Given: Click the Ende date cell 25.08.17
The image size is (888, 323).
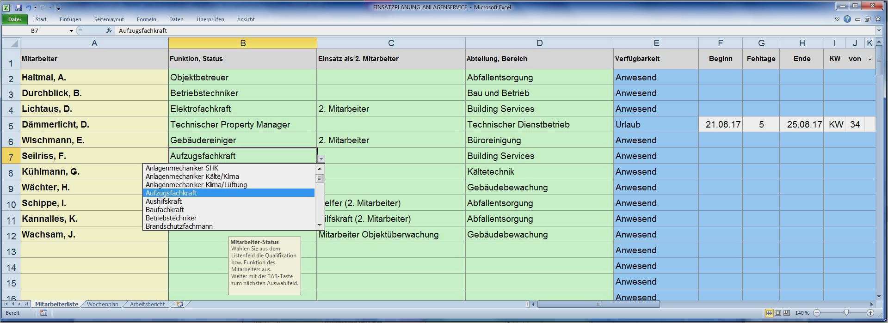Looking at the screenshot, I should tap(802, 125).
